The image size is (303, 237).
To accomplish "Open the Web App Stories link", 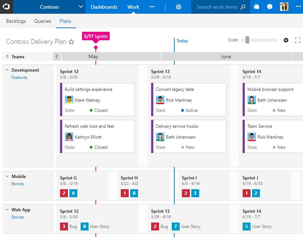I will (18, 217).
